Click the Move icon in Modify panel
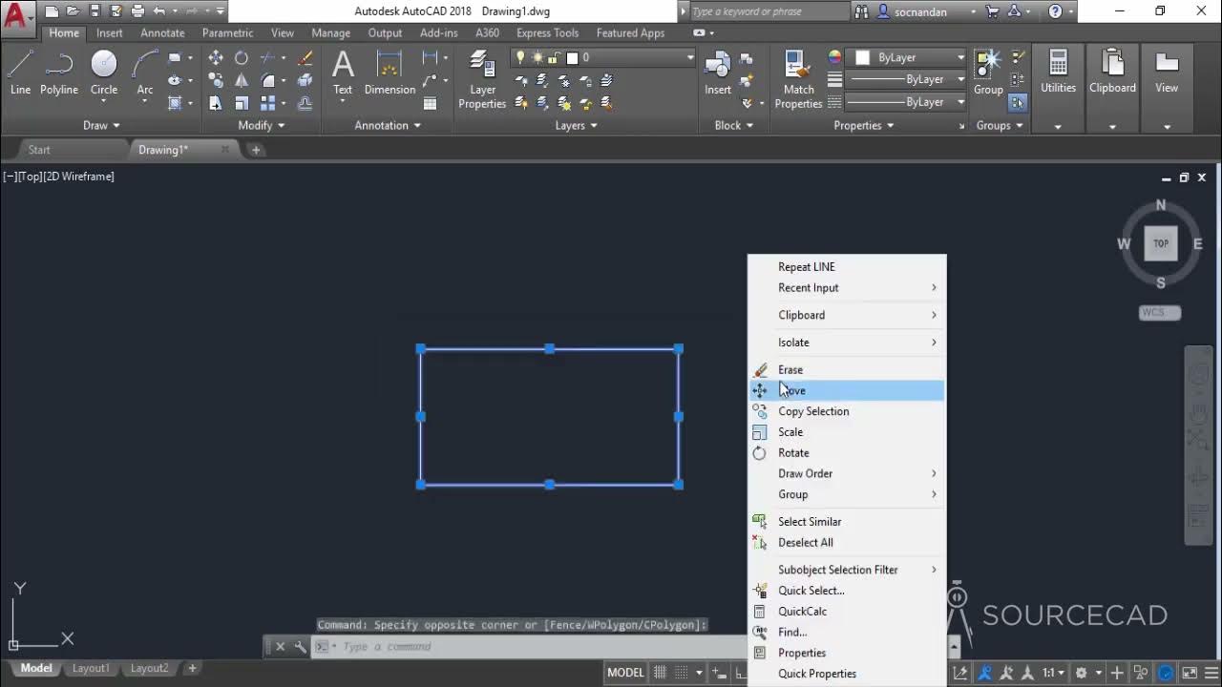This screenshot has width=1222, height=687. click(x=216, y=58)
